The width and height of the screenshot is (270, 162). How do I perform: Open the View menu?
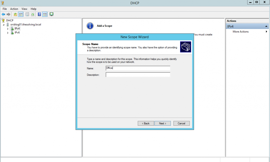(24, 9)
